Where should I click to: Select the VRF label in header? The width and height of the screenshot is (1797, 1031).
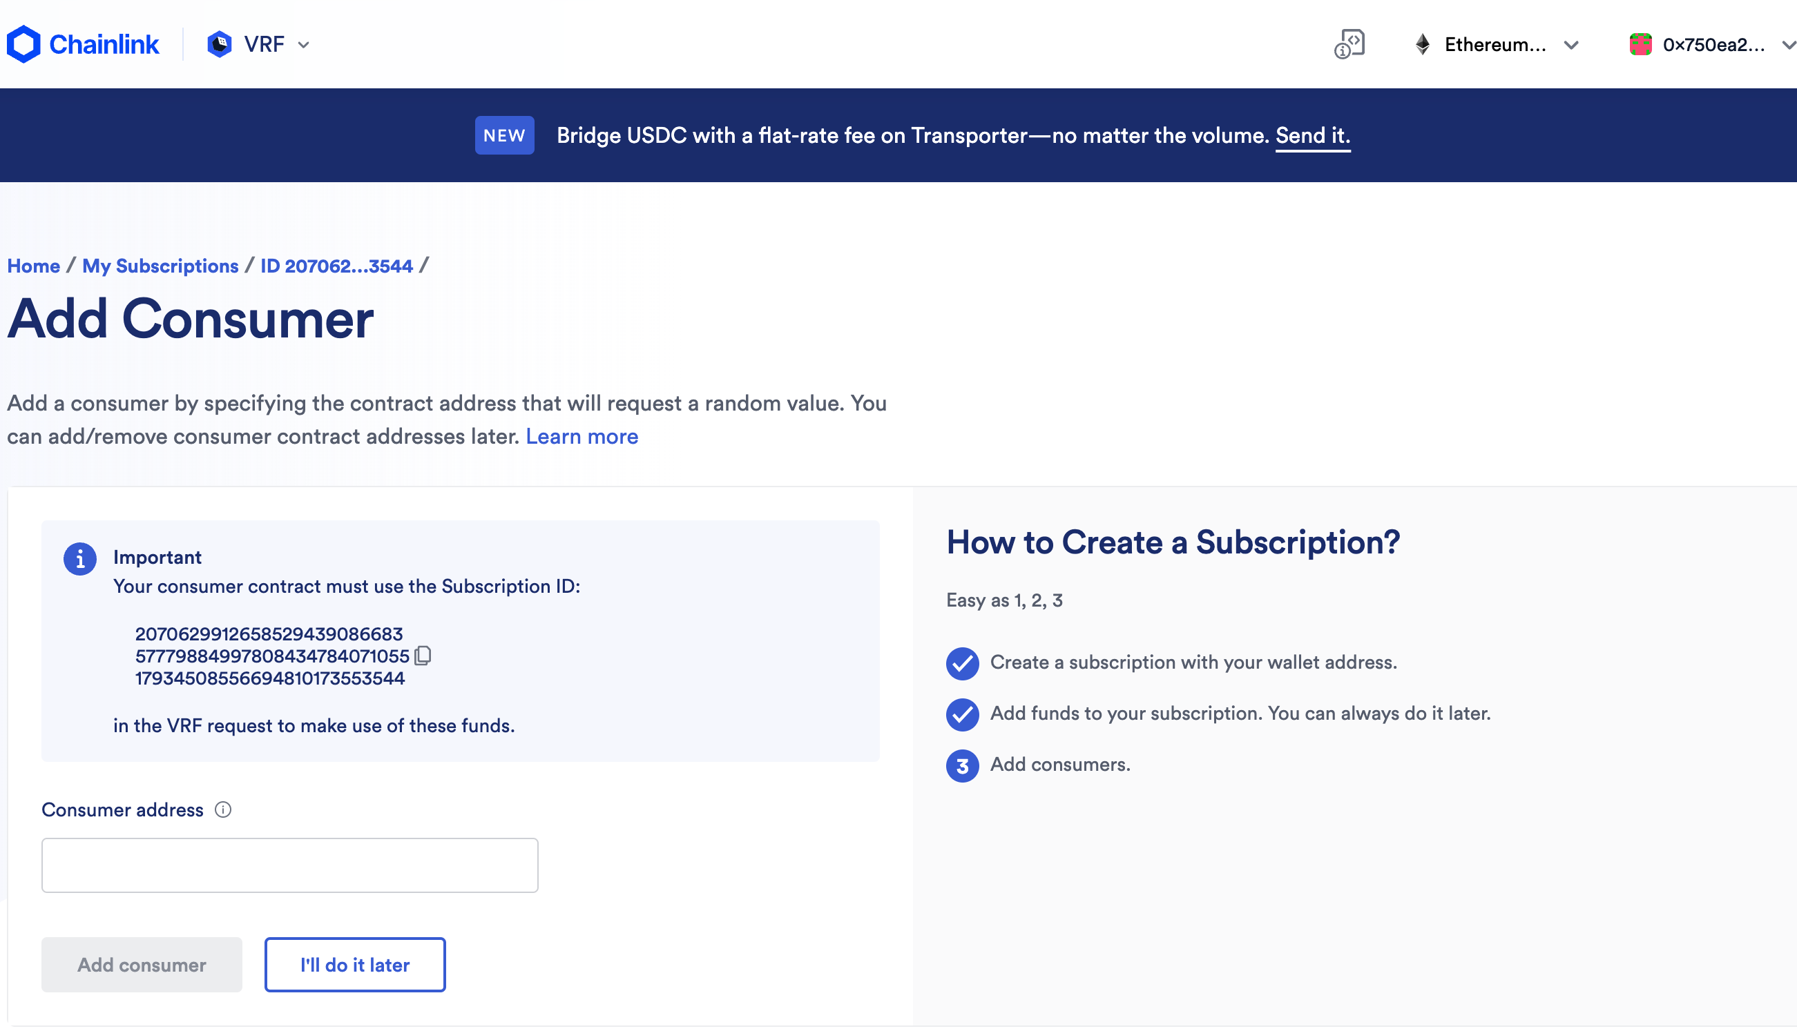click(x=265, y=44)
